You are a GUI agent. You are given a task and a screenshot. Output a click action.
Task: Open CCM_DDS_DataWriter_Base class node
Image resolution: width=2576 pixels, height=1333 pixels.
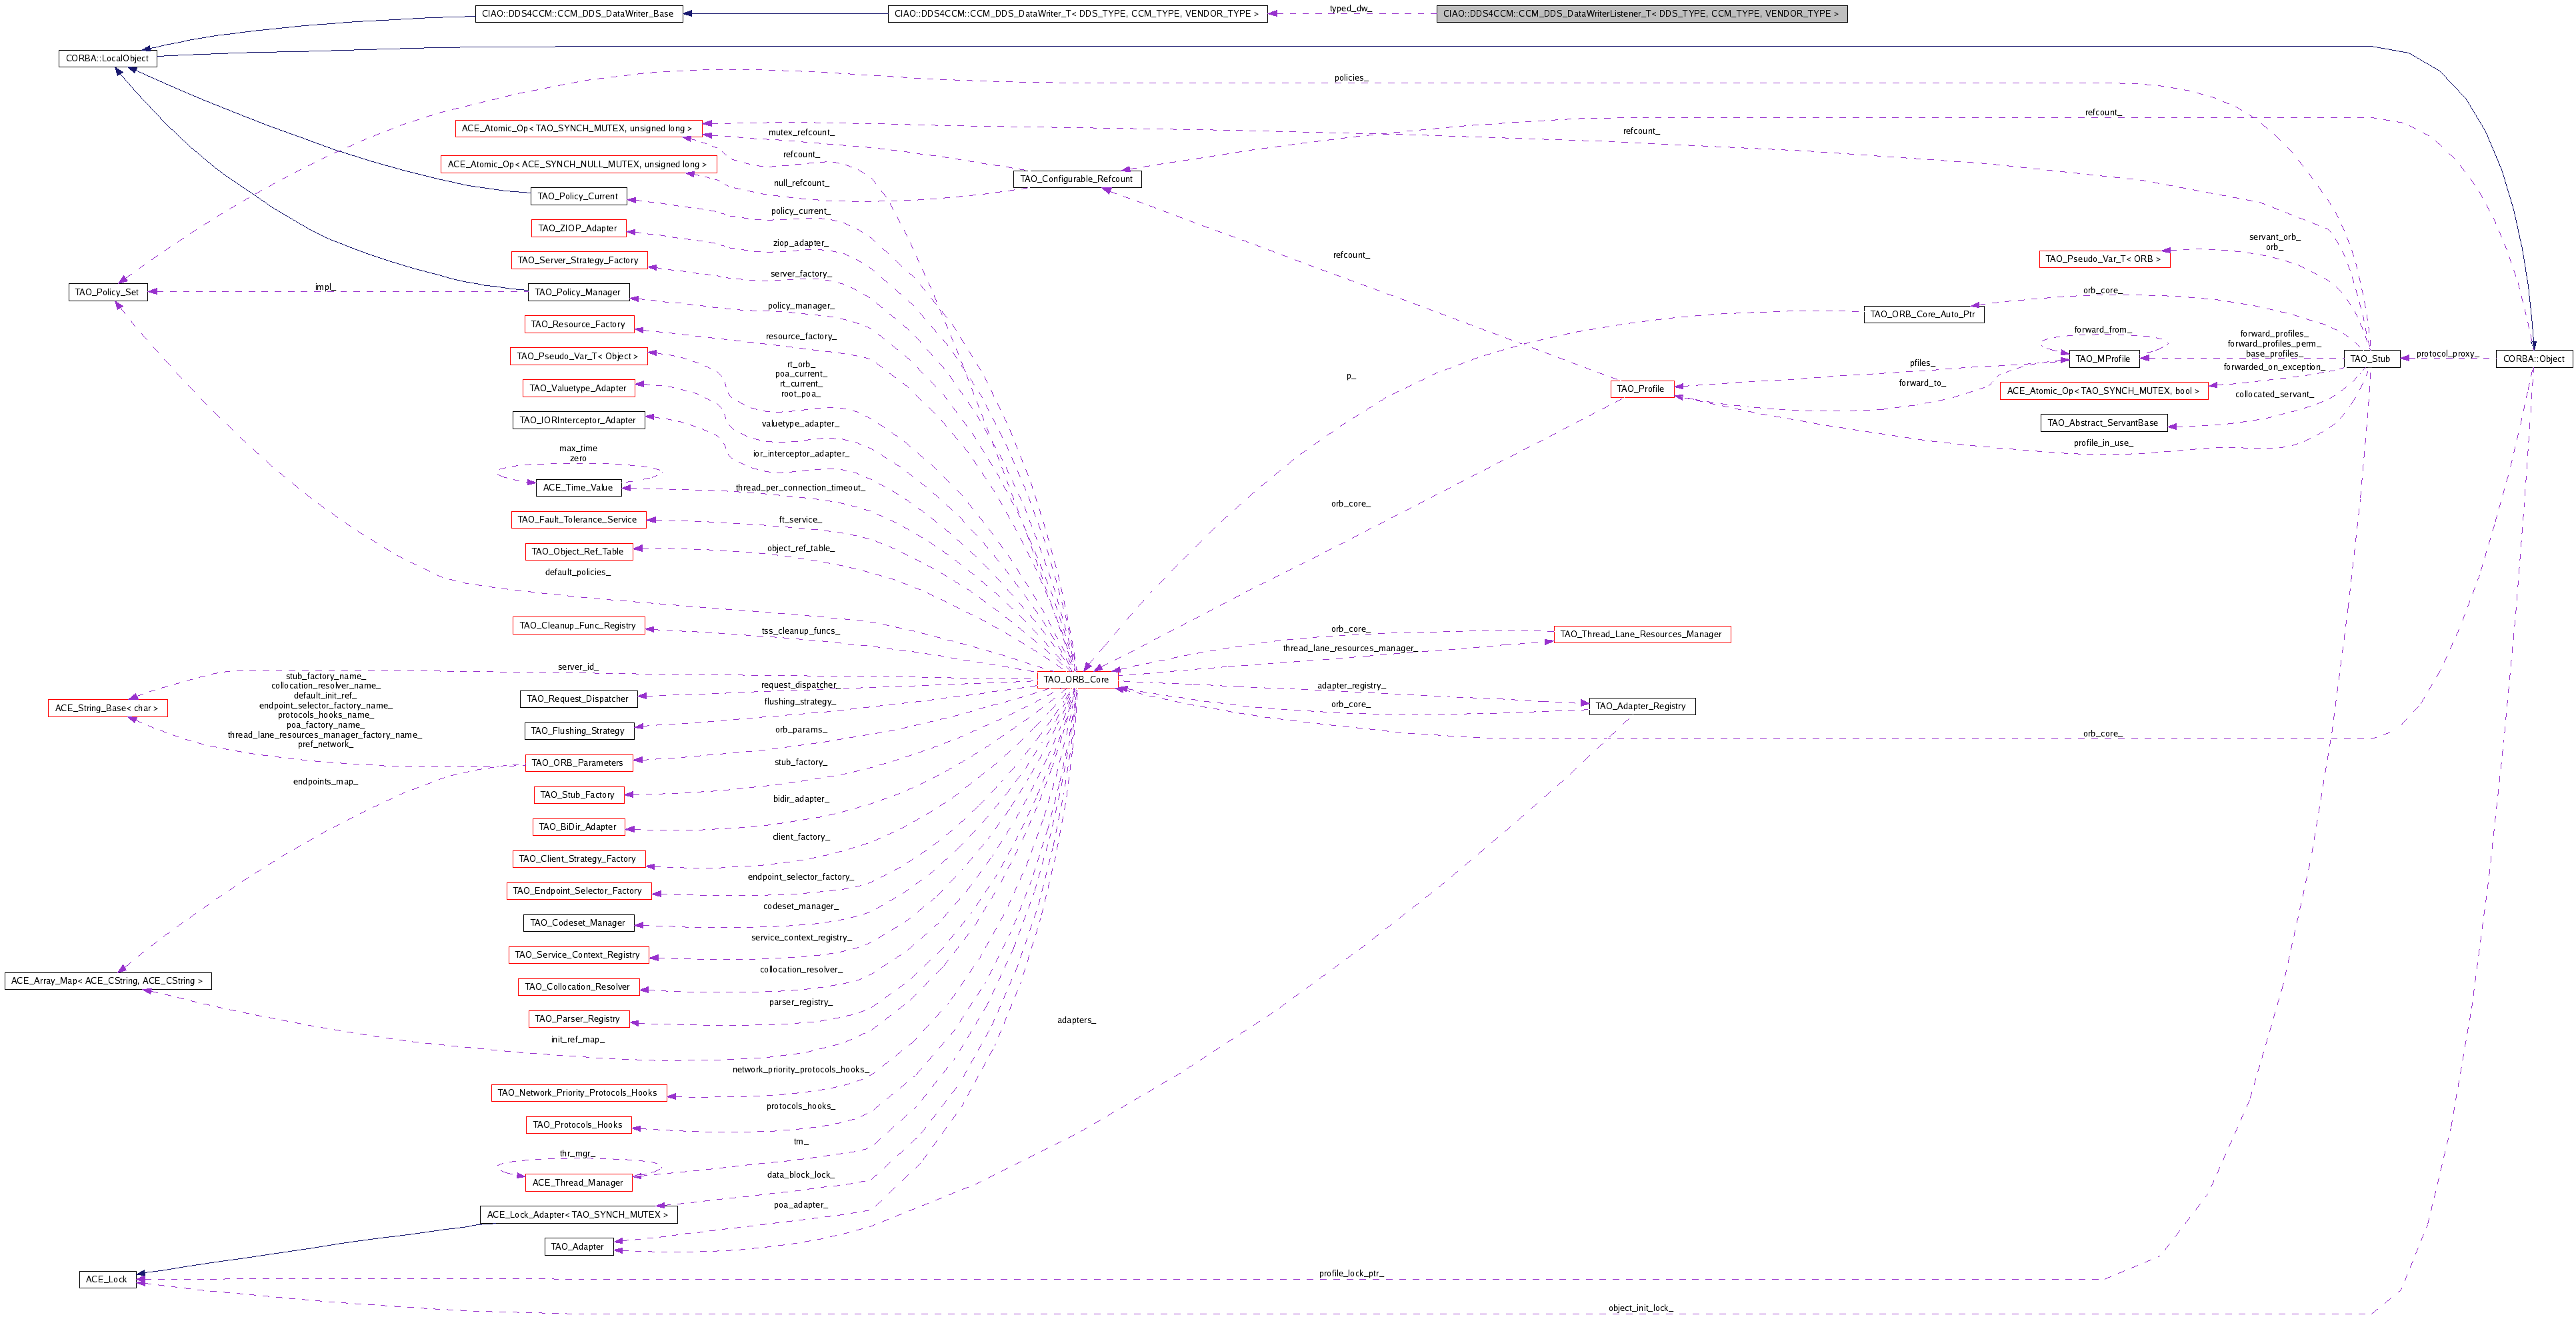[578, 14]
